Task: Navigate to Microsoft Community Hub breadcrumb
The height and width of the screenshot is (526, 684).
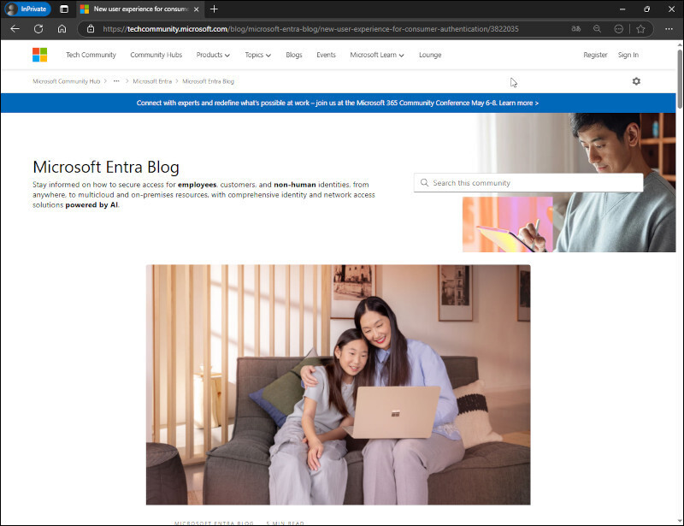Action: coord(67,81)
